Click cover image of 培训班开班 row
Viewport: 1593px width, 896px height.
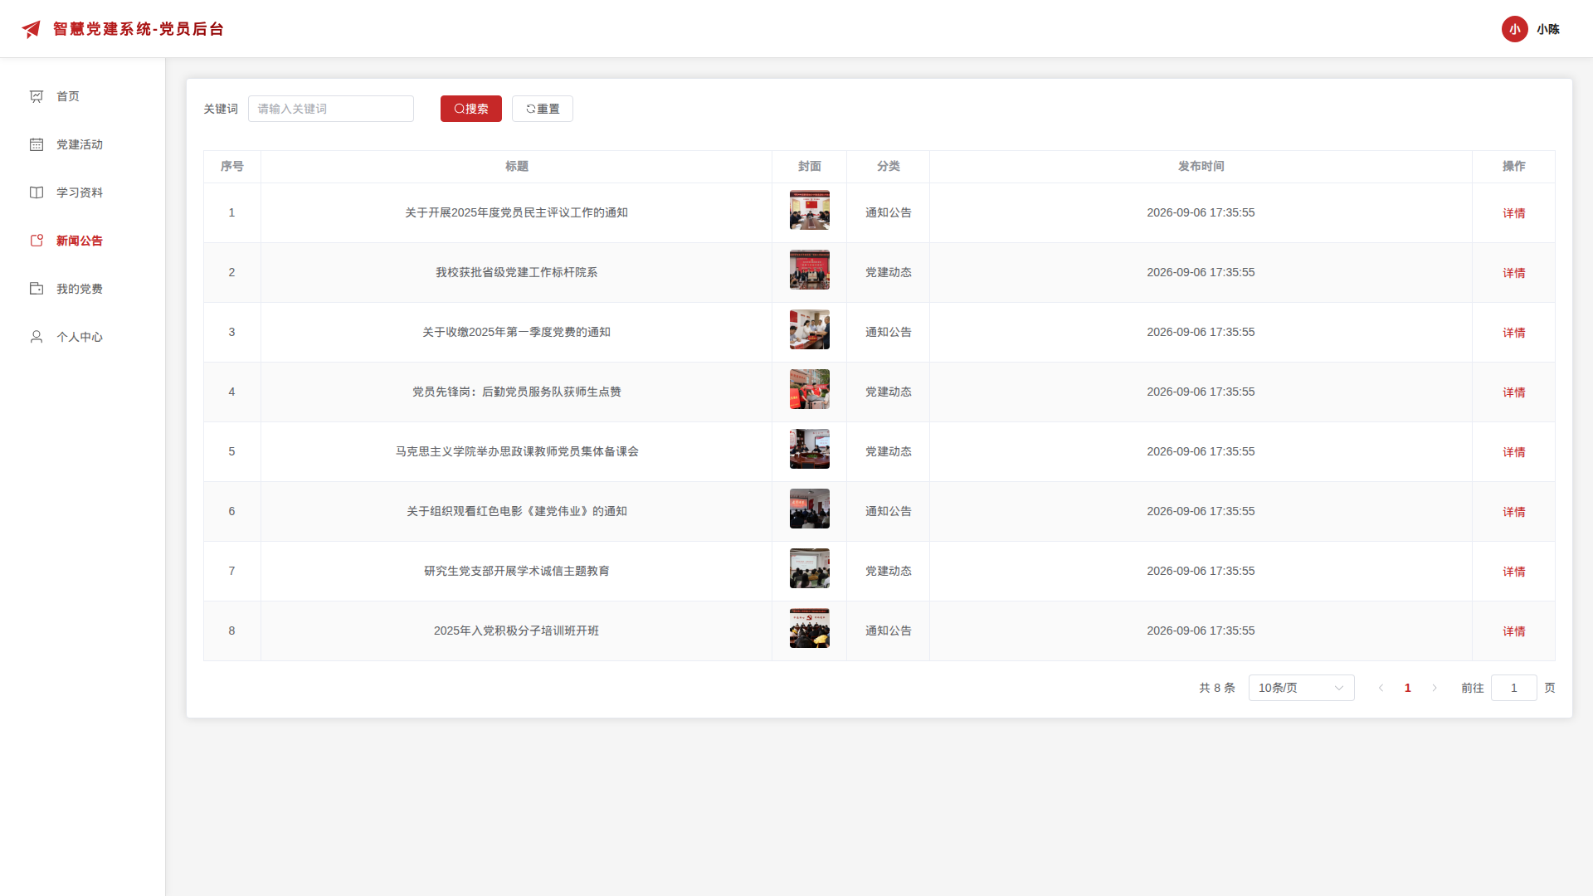pyautogui.click(x=810, y=628)
